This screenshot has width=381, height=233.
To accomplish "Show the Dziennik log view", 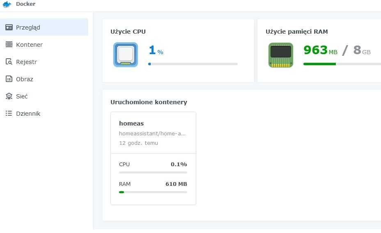I will point(28,114).
